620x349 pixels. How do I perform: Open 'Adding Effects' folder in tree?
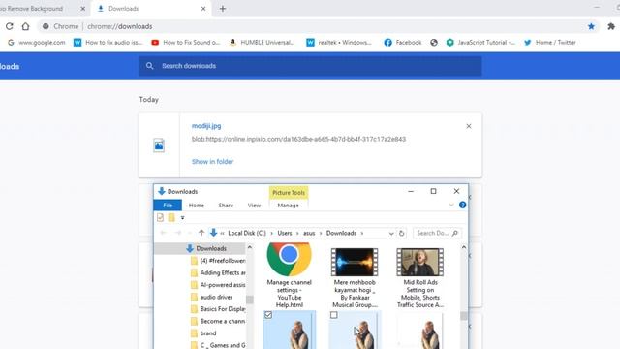218,272
